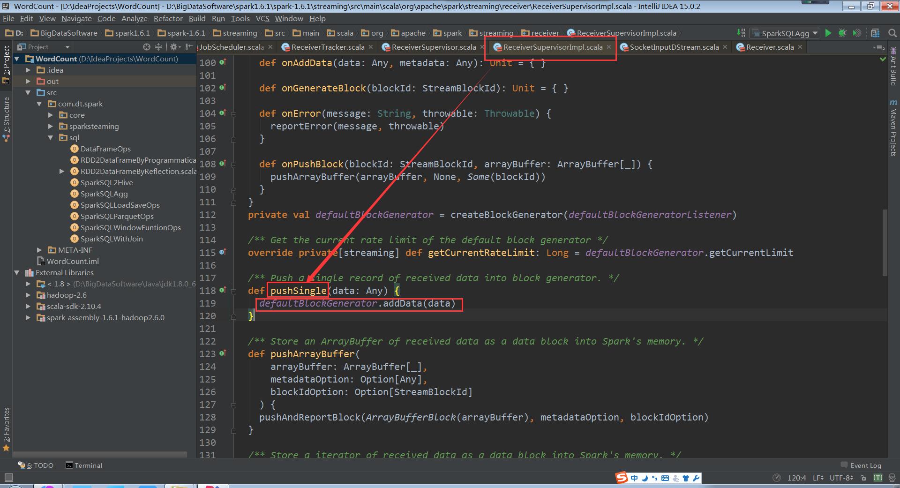Hide the Project tool window
Viewport: 900px width, 488px height.
click(189, 47)
